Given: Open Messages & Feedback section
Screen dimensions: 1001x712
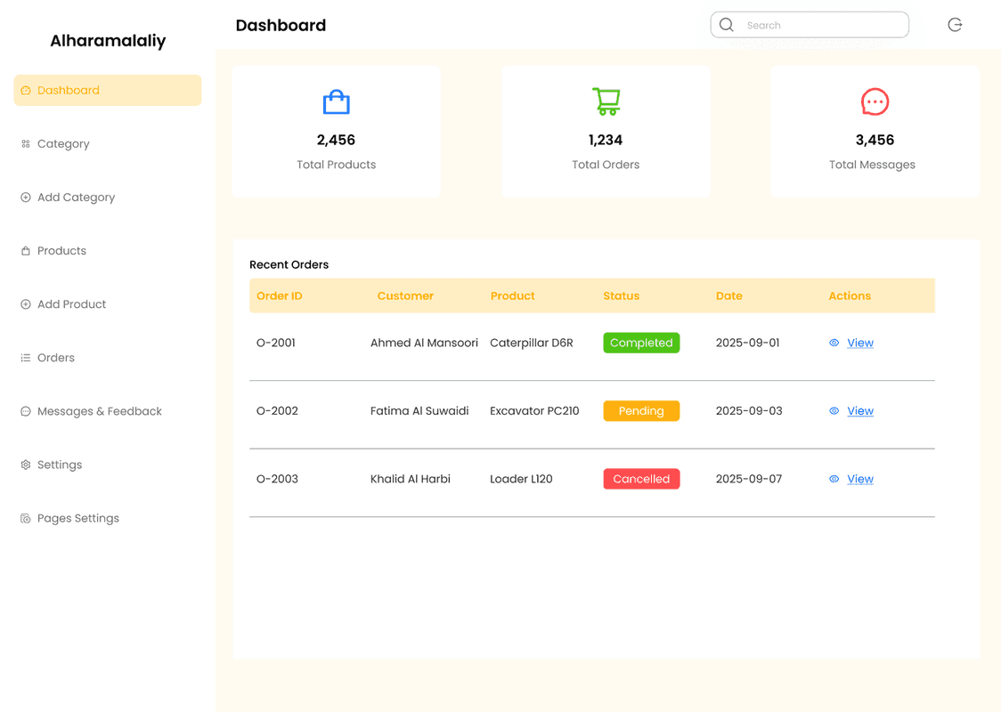Looking at the screenshot, I should (99, 411).
